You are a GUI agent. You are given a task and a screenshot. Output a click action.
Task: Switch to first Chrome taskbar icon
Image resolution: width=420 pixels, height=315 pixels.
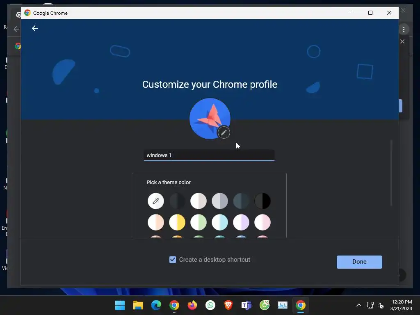(174, 305)
